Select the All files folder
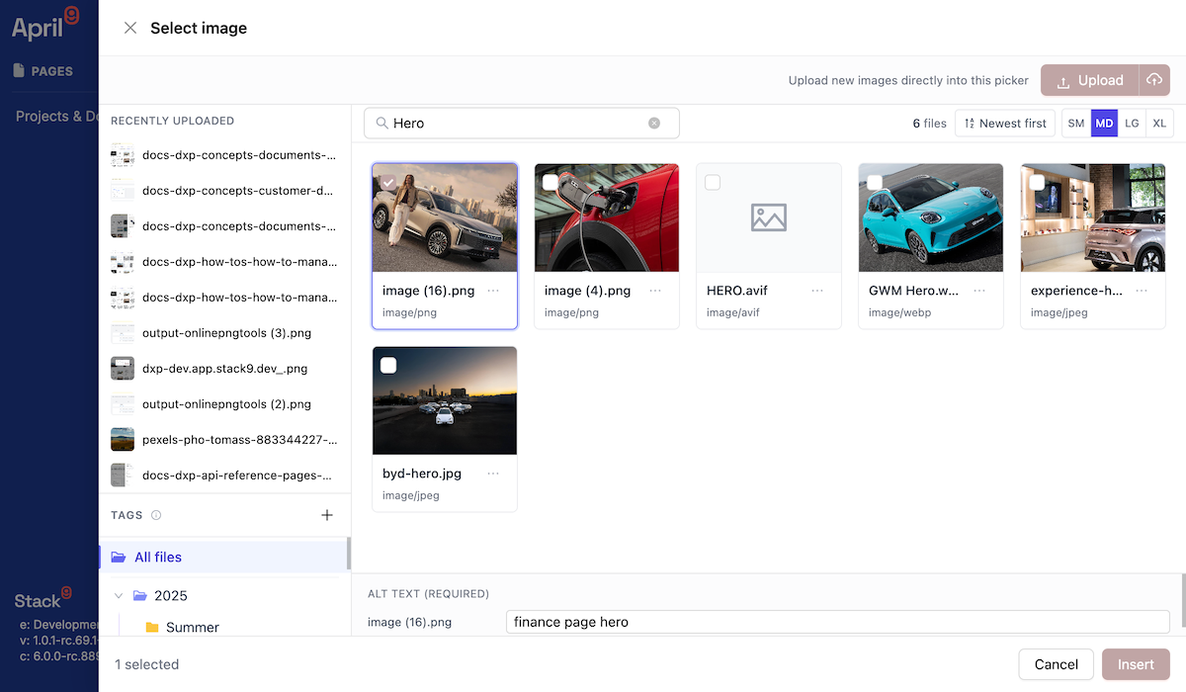This screenshot has width=1186, height=692. point(224,557)
